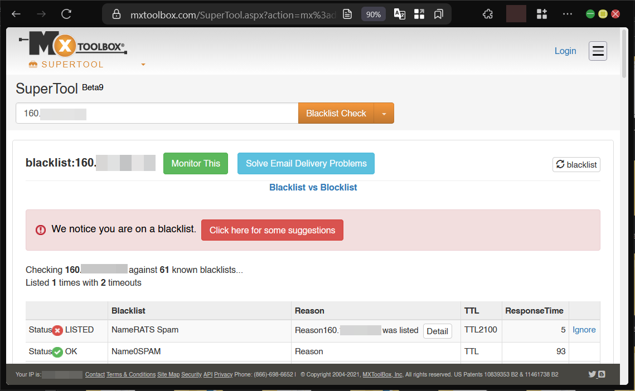This screenshot has height=391, width=635.
Task: Open the browser more options ellipsis menu
Action: tap(568, 13)
